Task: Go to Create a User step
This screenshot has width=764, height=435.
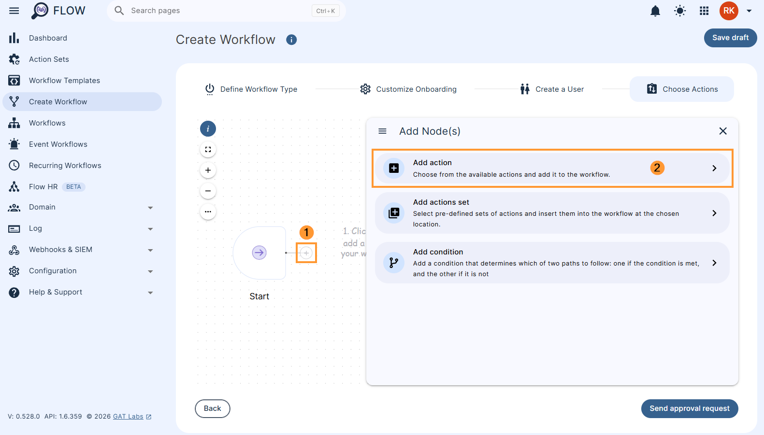Action: click(x=552, y=89)
